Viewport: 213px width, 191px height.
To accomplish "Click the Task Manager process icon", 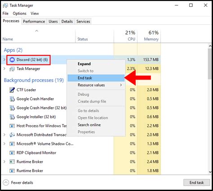I will point(12,69).
